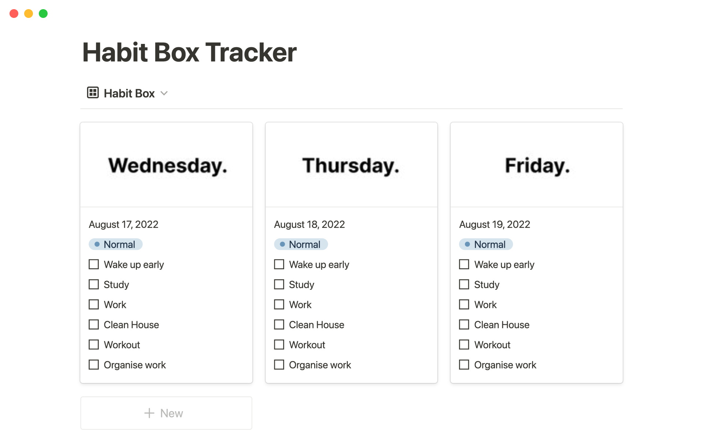Mark Clean House done on Wednesday
703x439 pixels.
coord(94,324)
